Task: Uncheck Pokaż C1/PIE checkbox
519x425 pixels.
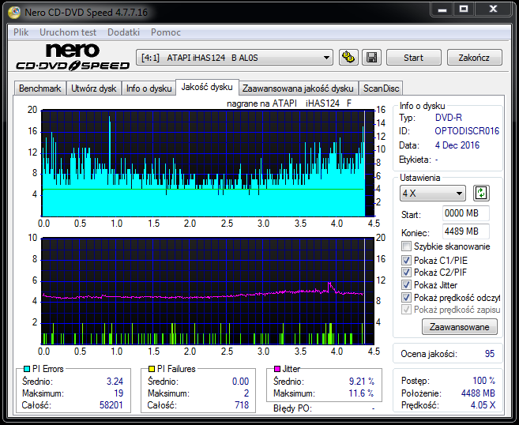Action: coord(406,260)
